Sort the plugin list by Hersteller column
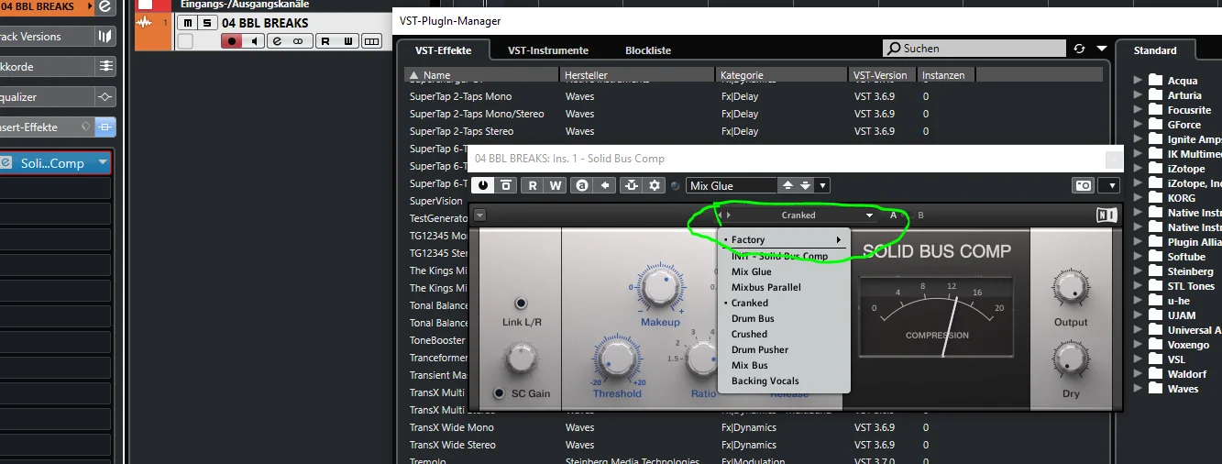Image resolution: width=1222 pixels, height=464 pixels. 637,75
